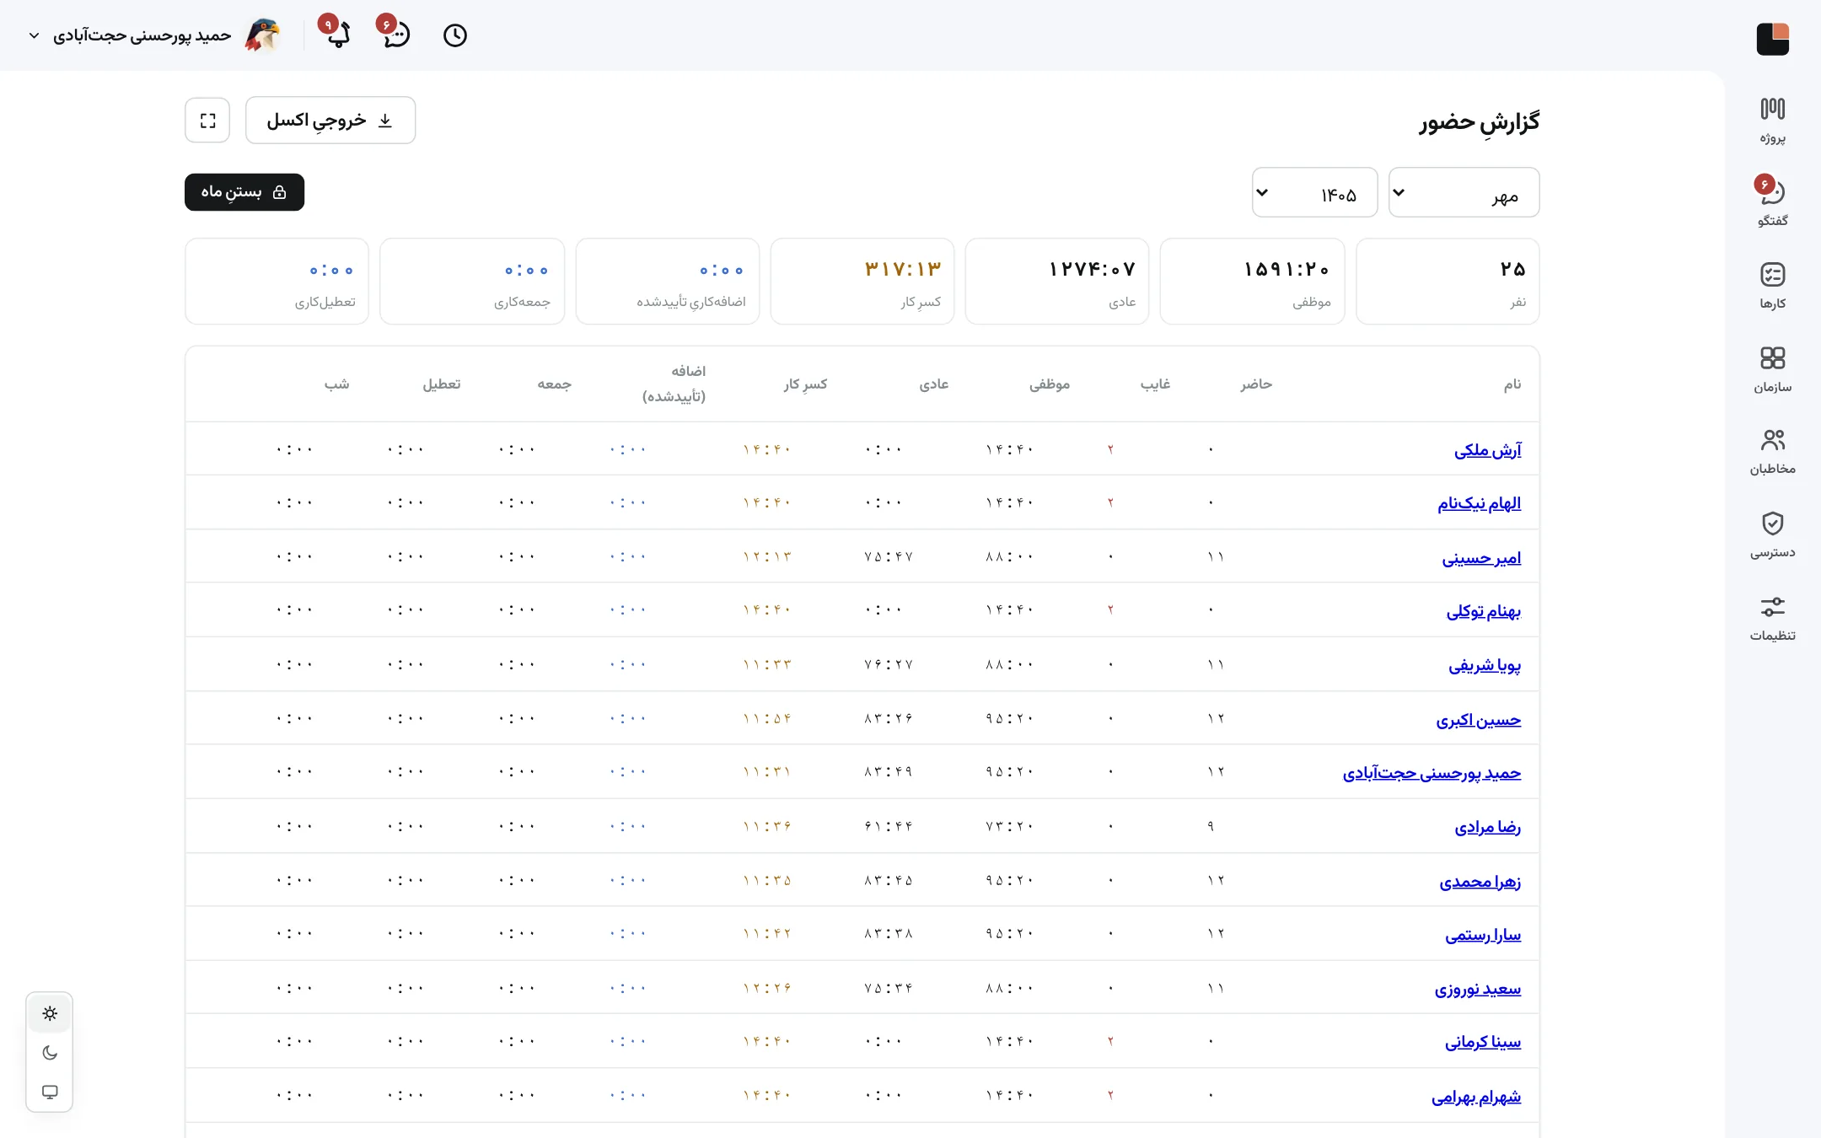Click the user avatar bird picture
Viewport: 1821px width, 1138px height.
[x=262, y=35]
